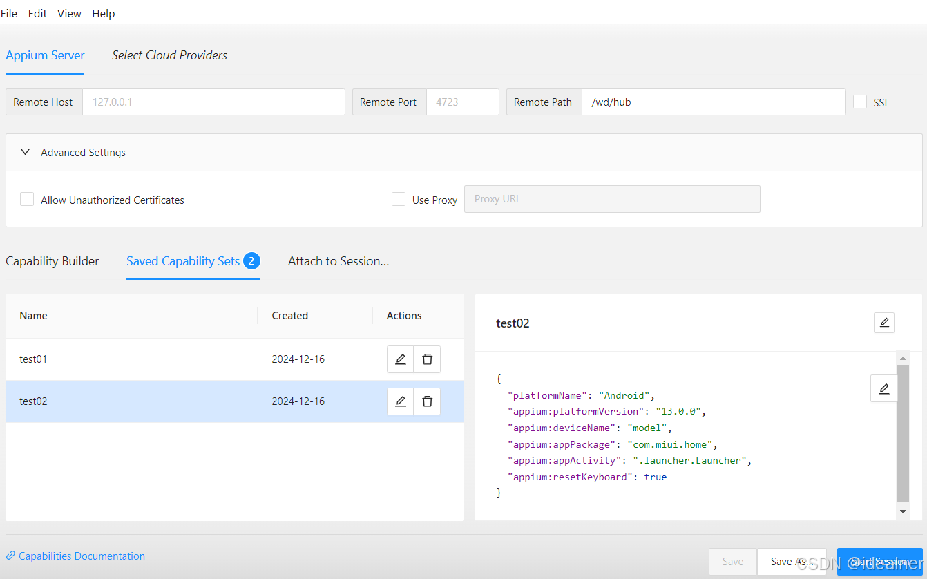This screenshot has height=579, width=927.
Task: Open the Select Cloud Providers tab
Action: [x=170, y=55]
